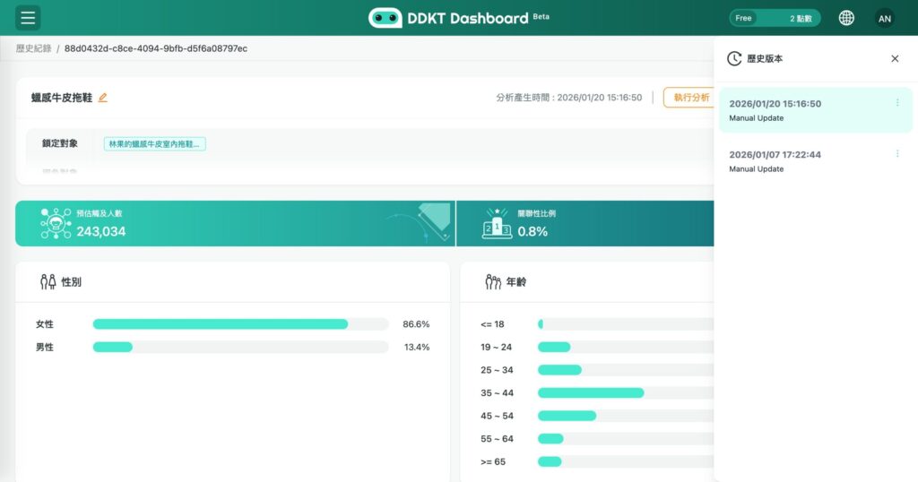Open the language globe icon
Screen dimensions: 918x482
coord(846,18)
